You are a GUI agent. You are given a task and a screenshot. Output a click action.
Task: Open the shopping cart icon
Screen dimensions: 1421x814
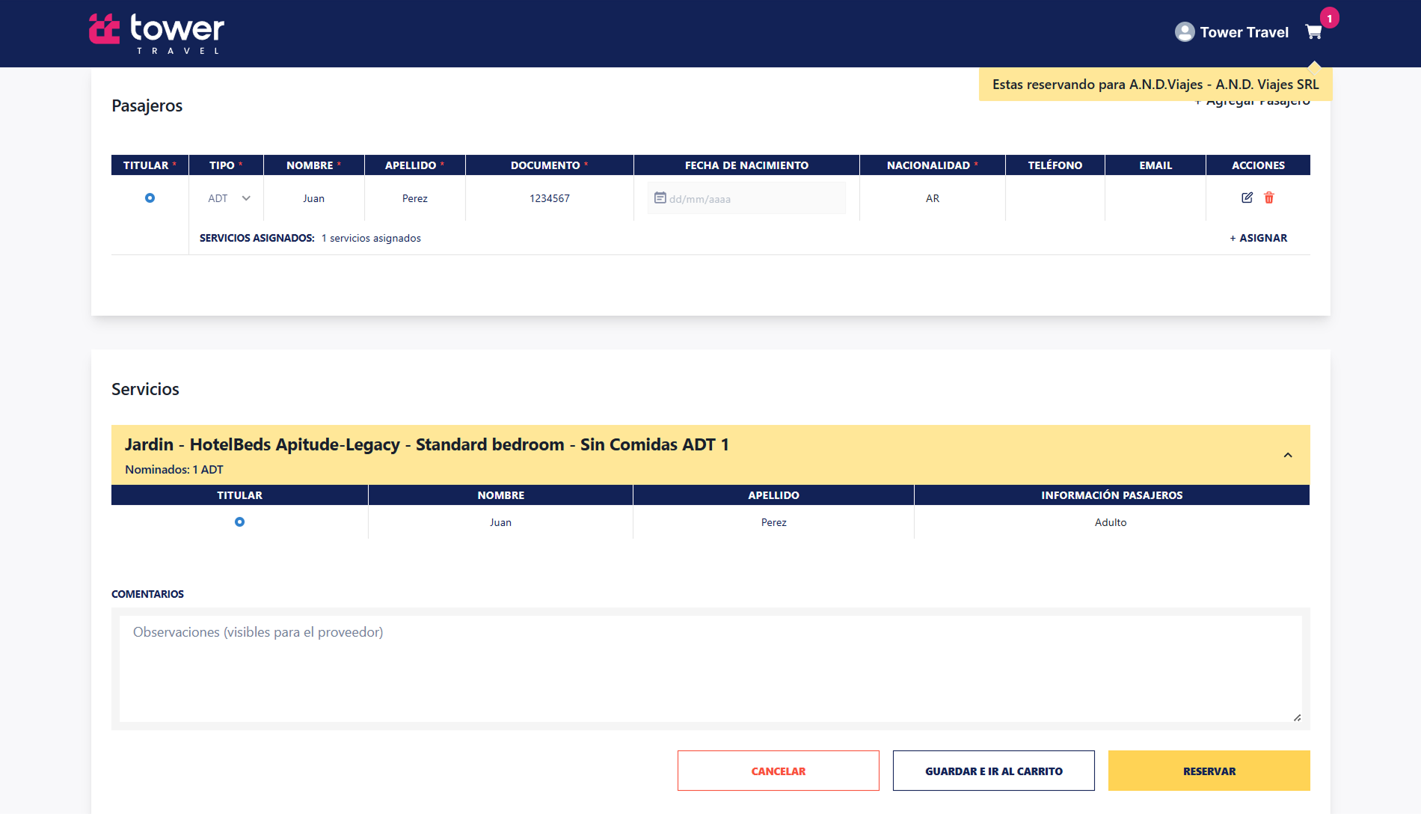(1313, 32)
